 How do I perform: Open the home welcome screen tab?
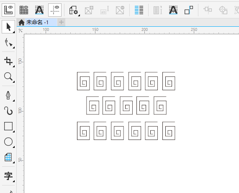click(x=21, y=23)
